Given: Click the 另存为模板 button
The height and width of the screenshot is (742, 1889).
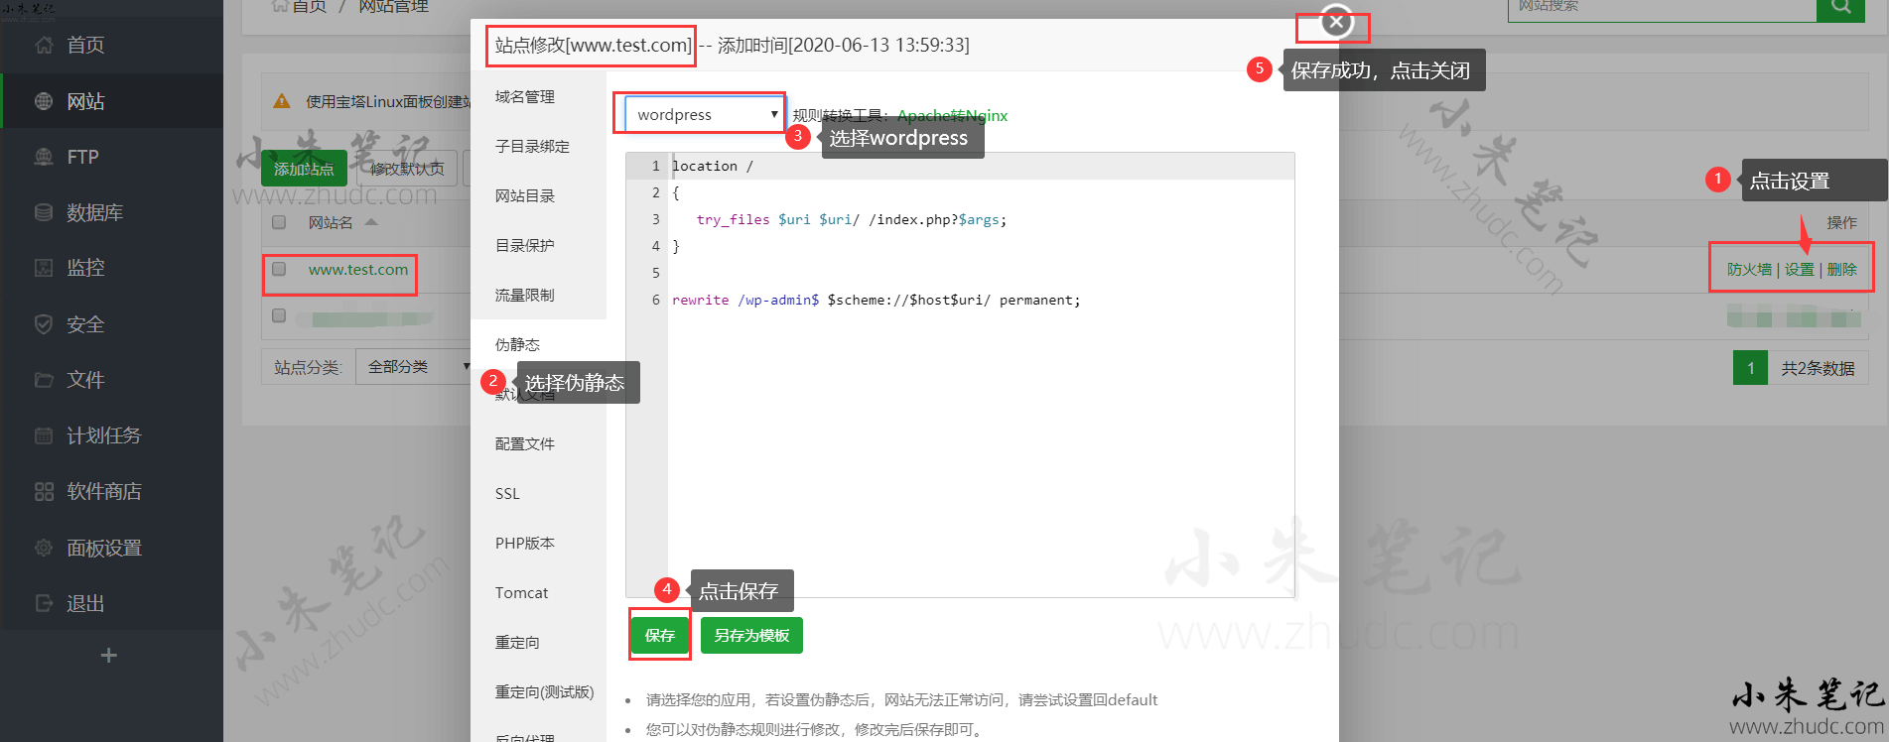Looking at the screenshot, I should 751,636.
